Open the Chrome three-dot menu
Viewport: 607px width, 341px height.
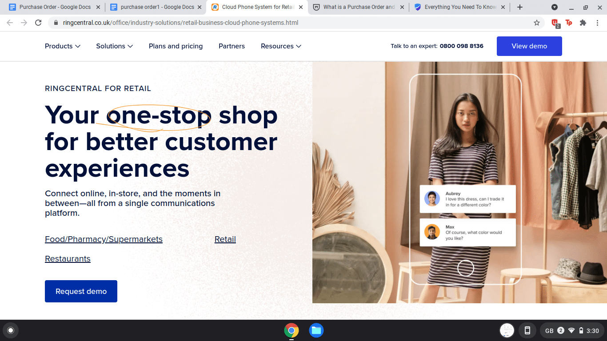597,23
